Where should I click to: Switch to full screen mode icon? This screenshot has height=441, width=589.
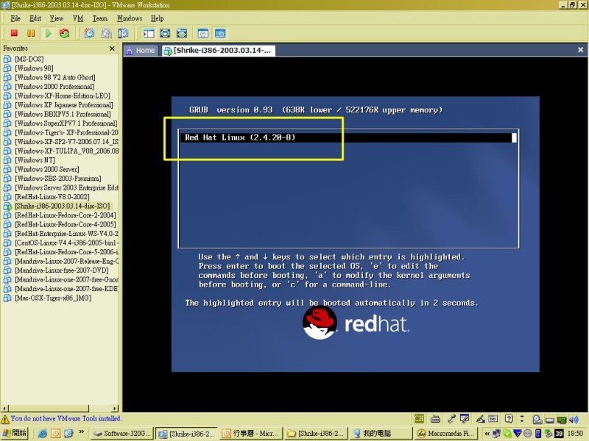tap(165, 33)
